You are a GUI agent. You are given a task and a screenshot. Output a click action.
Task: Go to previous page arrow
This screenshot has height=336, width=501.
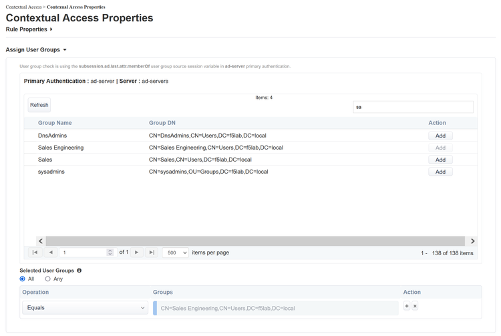pos(51,253)
